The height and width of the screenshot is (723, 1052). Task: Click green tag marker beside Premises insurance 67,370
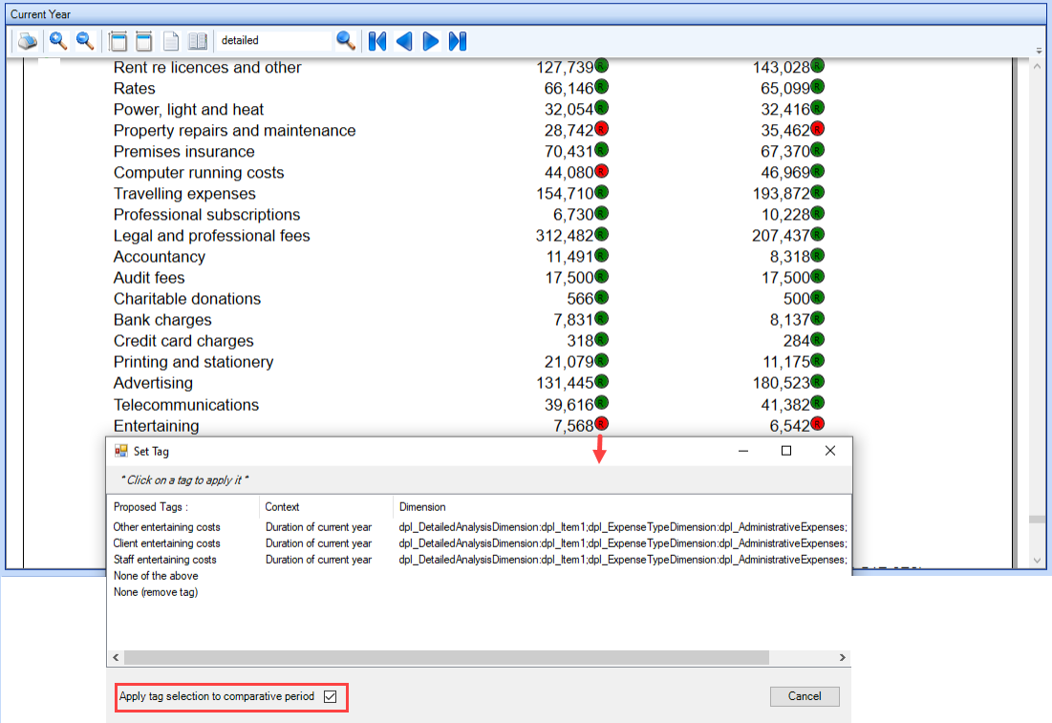point(817,150)
